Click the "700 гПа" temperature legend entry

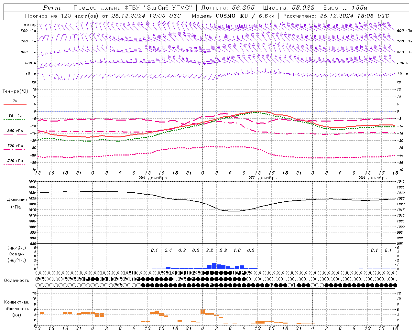pyautogui.click(x=15, y=145)
